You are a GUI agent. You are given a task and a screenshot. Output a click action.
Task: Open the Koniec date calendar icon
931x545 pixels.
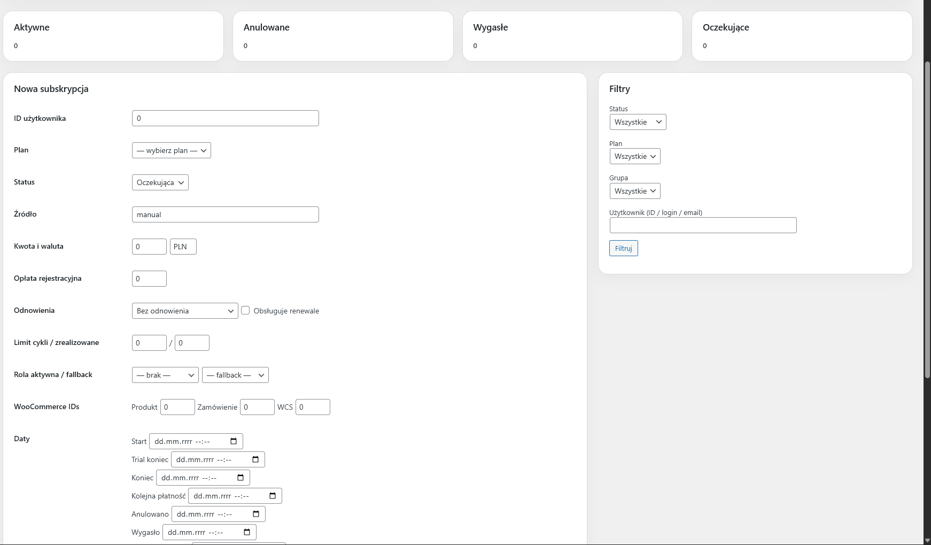click(240, 477)
